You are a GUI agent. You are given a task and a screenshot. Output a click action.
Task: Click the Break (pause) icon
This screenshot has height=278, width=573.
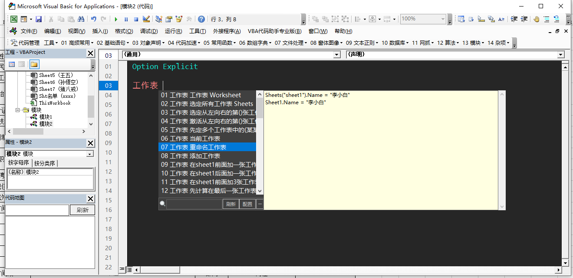pos(126,19)
